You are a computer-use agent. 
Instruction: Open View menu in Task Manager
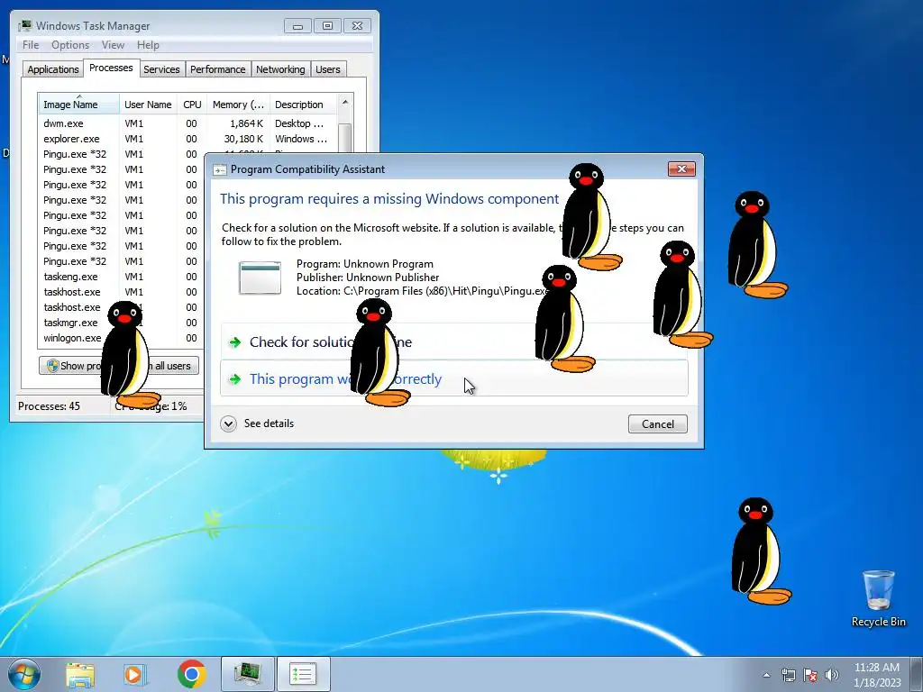pyautogui.click(x=113, y=45)
